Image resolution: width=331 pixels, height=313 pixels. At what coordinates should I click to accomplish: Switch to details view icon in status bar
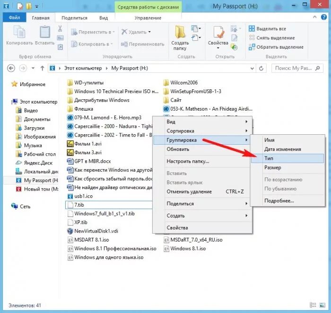(313, 305)
